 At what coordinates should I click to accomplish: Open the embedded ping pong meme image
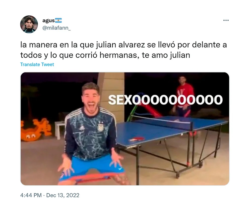[125, 129]
